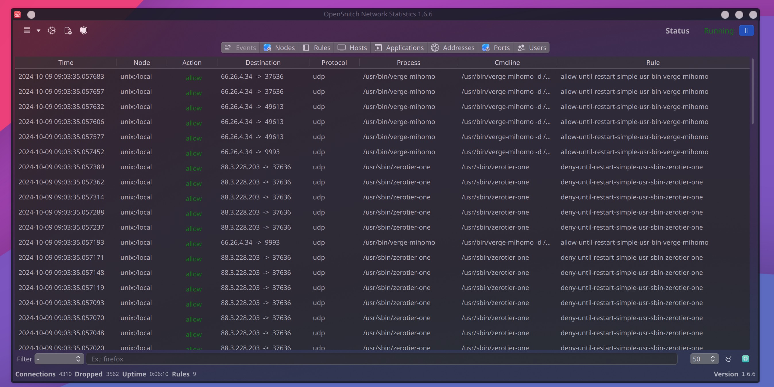This screenshot has width=774, height=387.
Task: Click the green help icon at bottom right
Action: [x=746, y=359]
